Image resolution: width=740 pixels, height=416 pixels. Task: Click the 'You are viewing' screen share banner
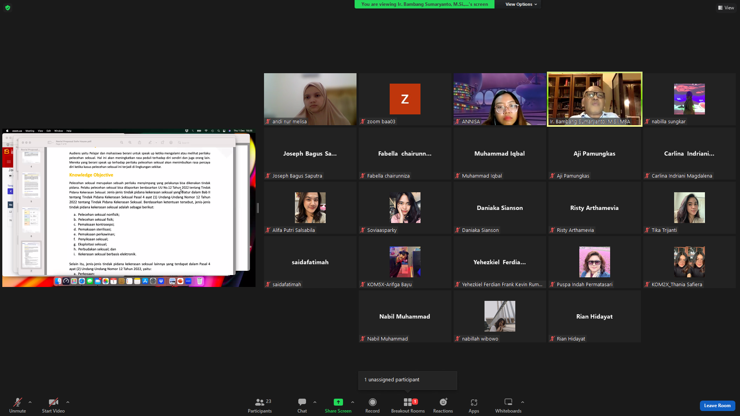point(424,4)
